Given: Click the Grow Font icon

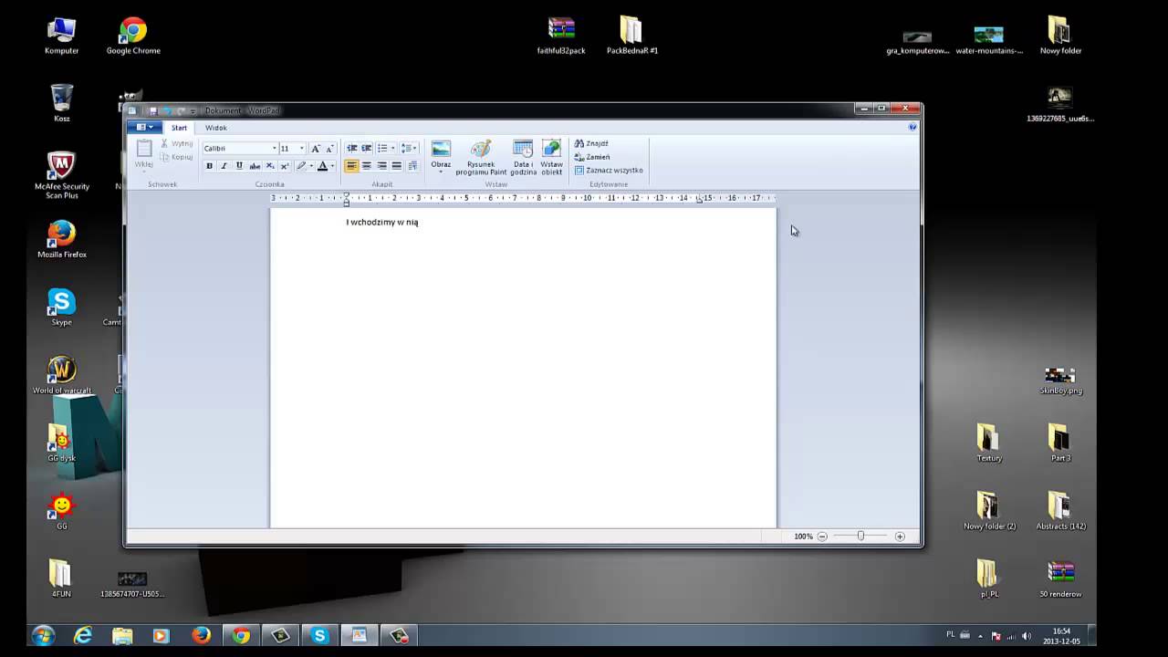Looking at the screenshot, I should point(316,148).
